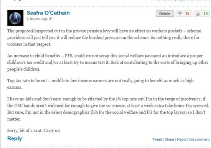Share this comment using the Share link

point(169,140)
